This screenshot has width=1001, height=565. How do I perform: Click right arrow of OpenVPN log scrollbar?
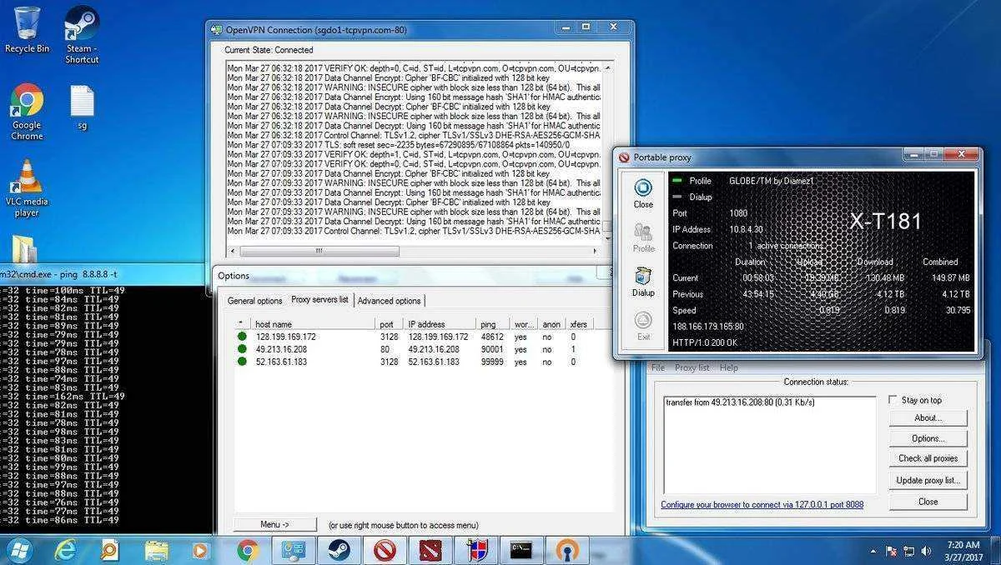595,251
